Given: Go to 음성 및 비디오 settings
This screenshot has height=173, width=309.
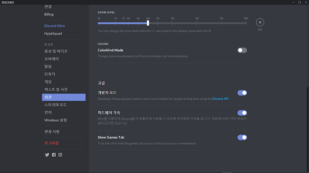Looking at the screenshot, I should 64,51.
